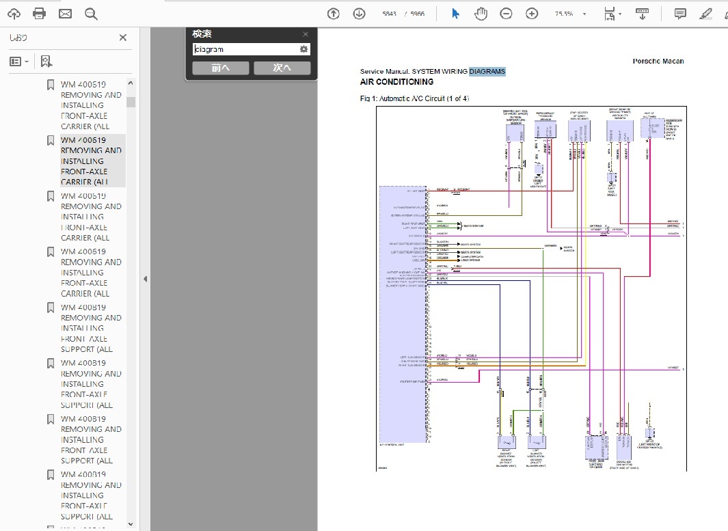Click the next result button 次へ
Viewport: 728px width, 531px height.
pyautogui.click(x=282, y=68)
